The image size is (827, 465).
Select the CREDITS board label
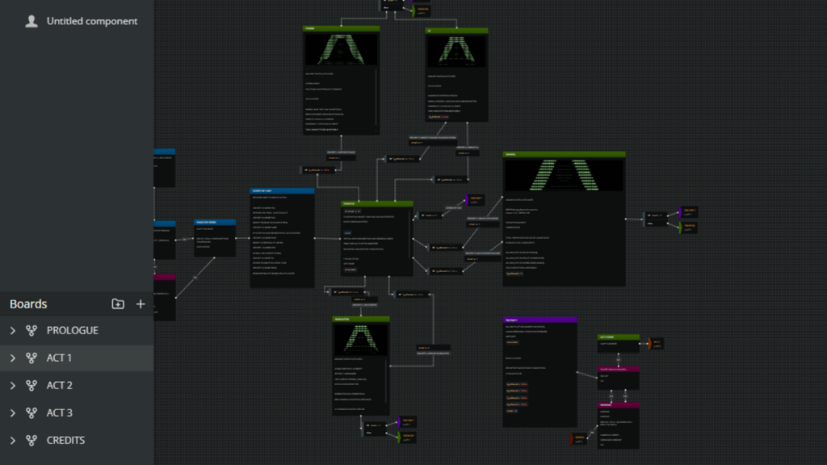coord(65,440)
